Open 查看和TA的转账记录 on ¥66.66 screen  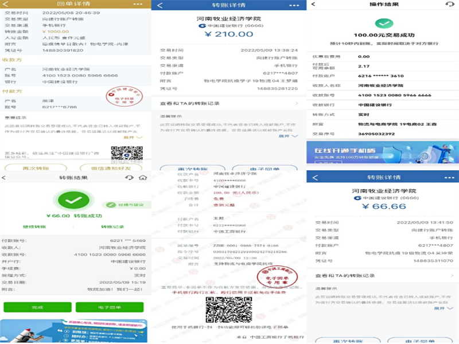tap(382, 276)
